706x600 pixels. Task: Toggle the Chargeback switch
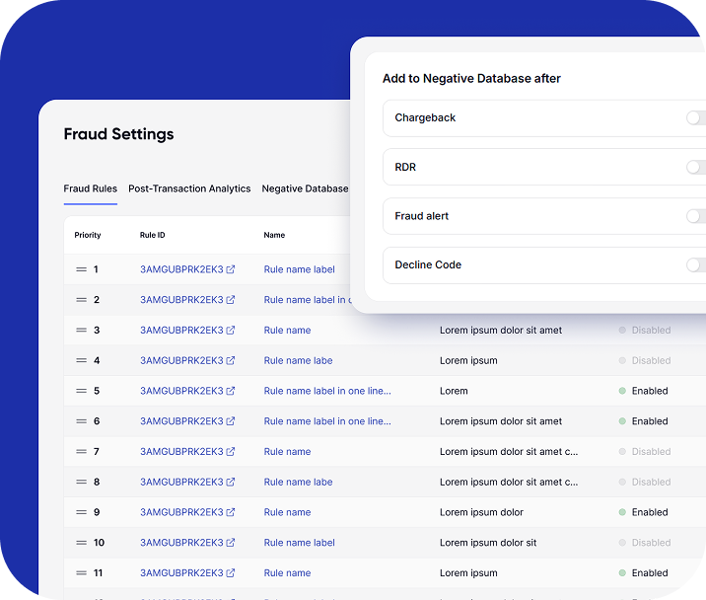[x=696, y=118]
